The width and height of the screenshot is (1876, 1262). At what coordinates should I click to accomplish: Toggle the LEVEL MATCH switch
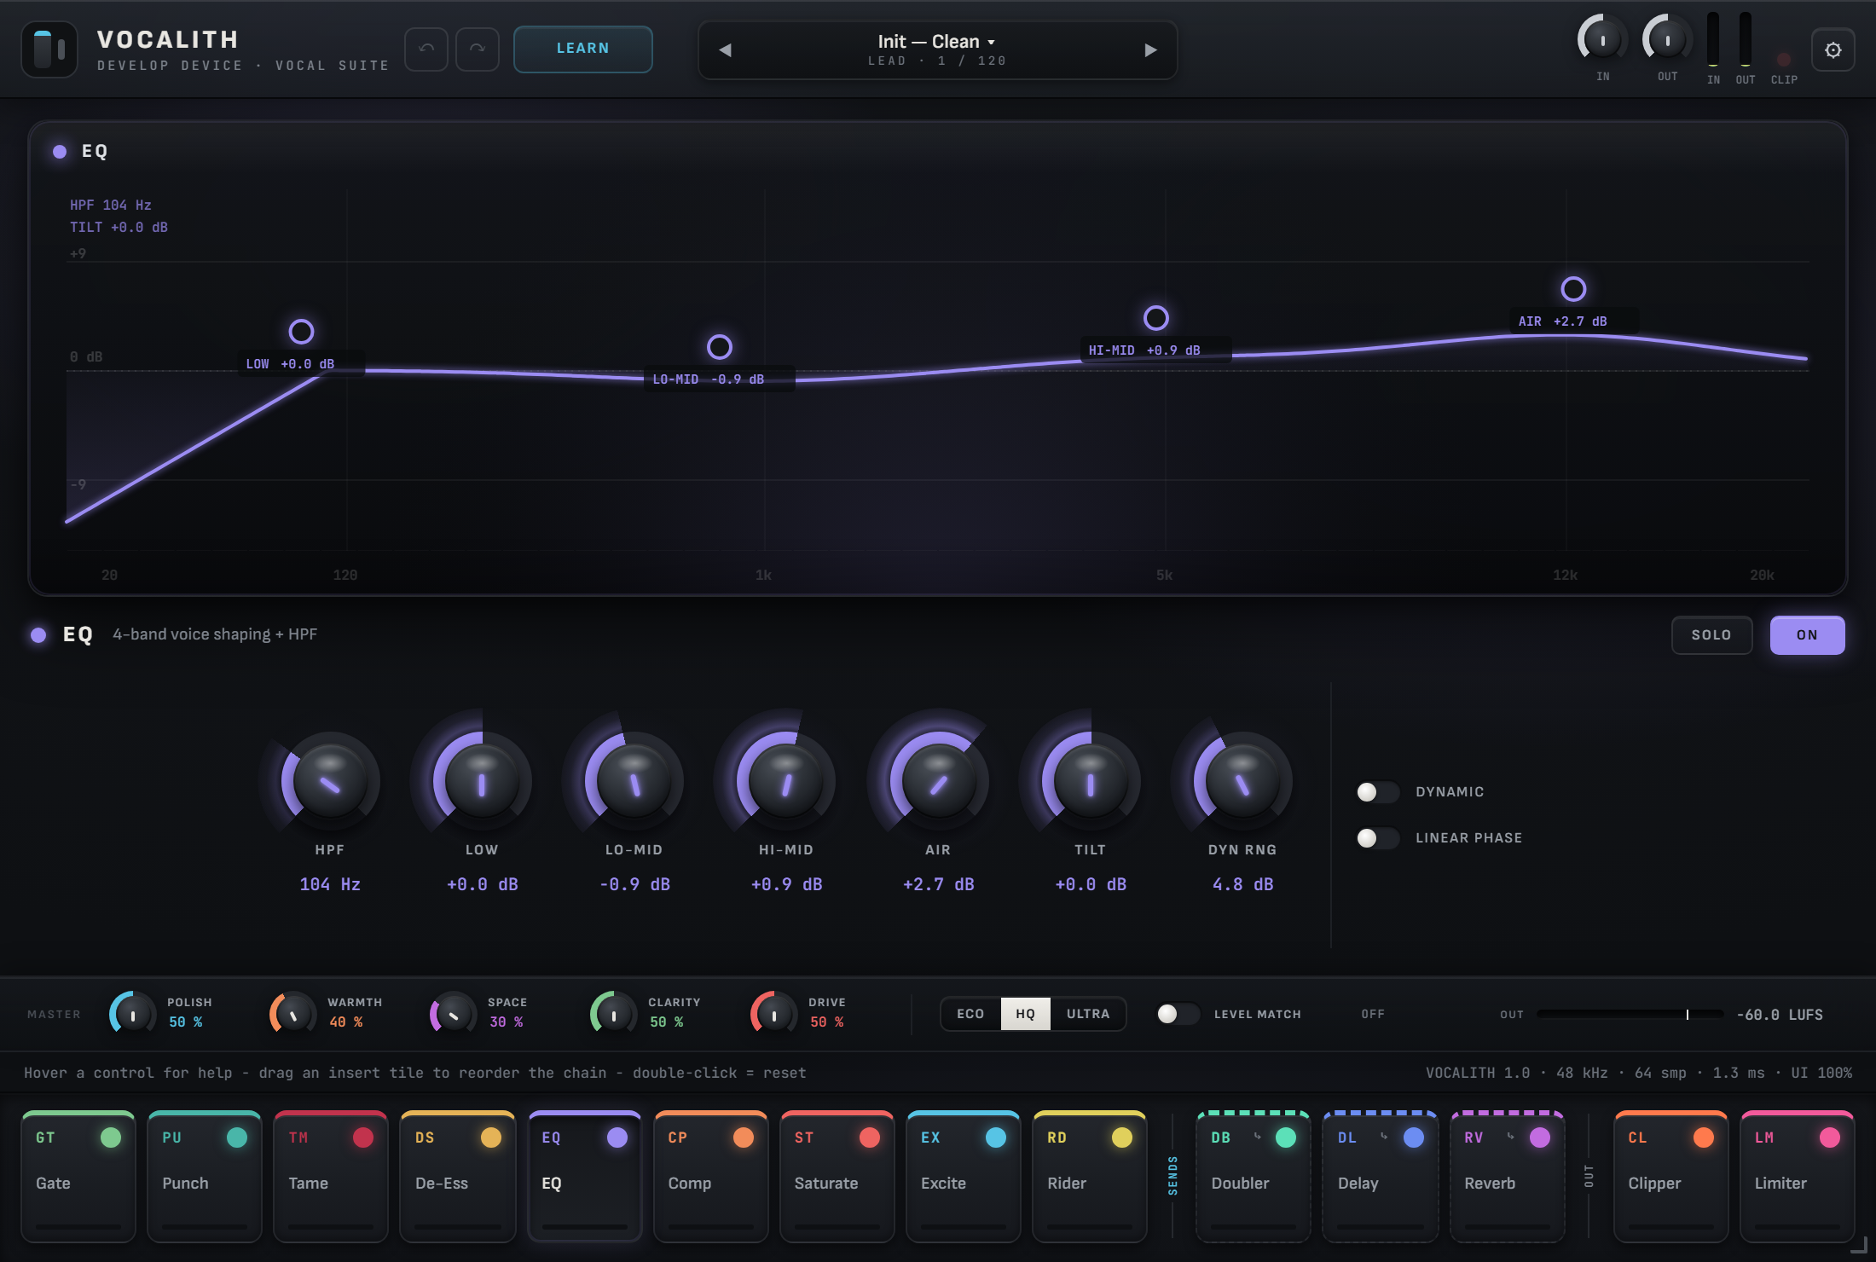pos(1178,1014)
